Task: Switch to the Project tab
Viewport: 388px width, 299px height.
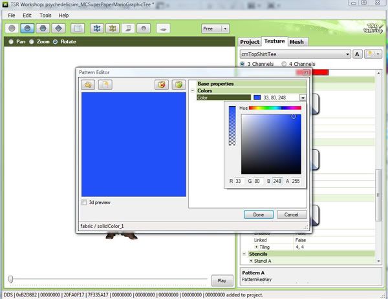Action: tap(250, 42)
